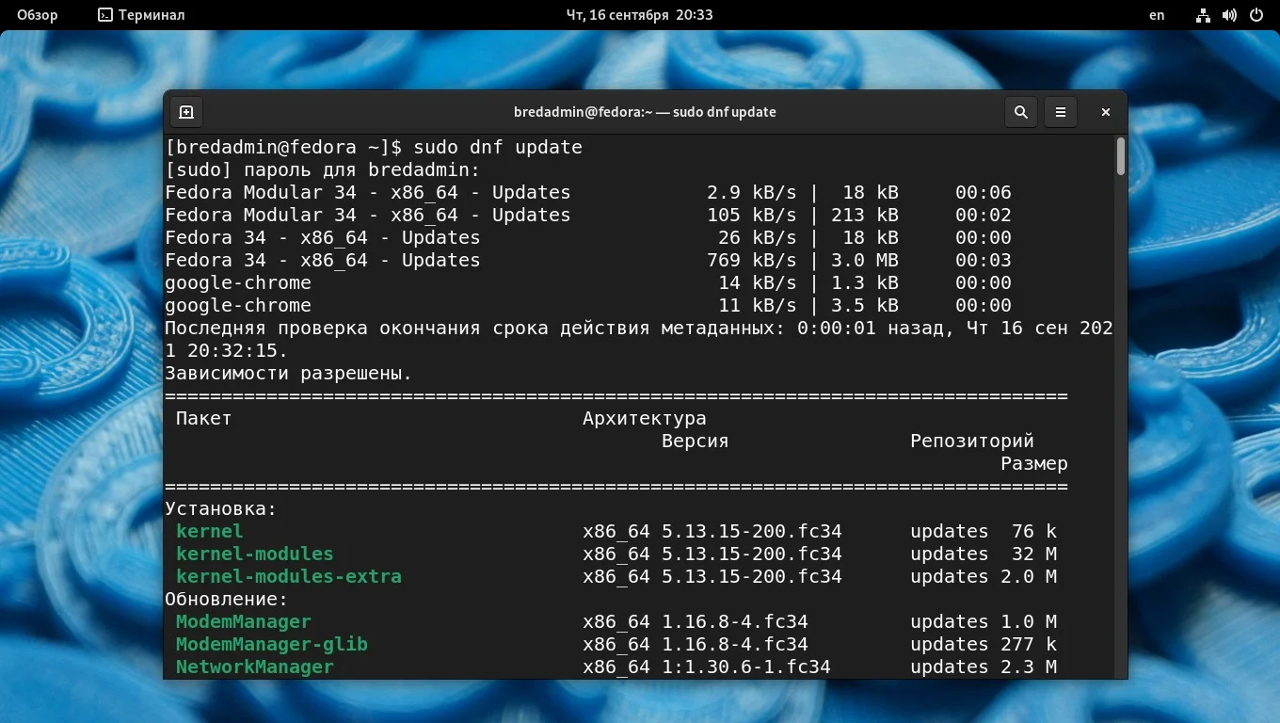Click the 'Репозиторий' column header
The height and width of the screenshot is (723, 1280).
click(972, 441)
